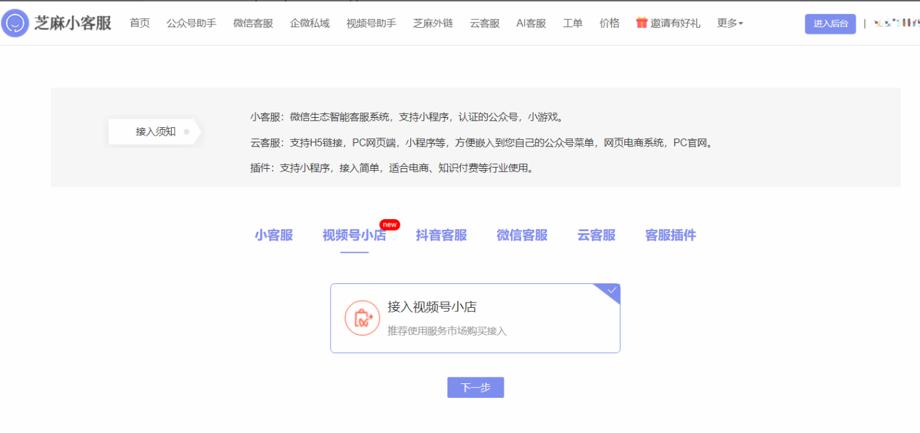Open 视频号助手 navigation item
This screenshot has width=920, height=433.
371,23
